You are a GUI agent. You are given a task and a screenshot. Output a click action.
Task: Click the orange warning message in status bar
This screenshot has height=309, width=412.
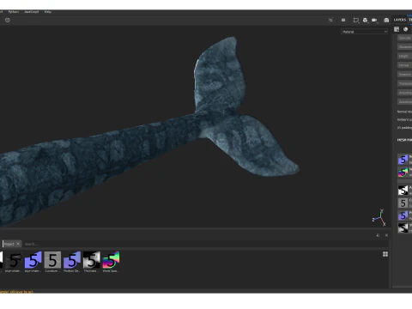point(16,292)
